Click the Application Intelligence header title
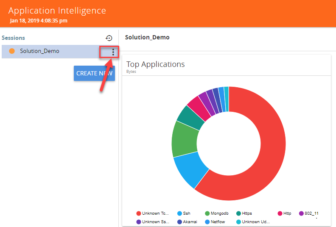Image resolution: width=336 pixels, height=227 pixels. pyautogui.click(x=57, y=11)
